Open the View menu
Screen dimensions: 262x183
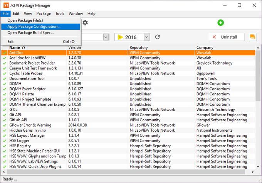click(28, 14)
